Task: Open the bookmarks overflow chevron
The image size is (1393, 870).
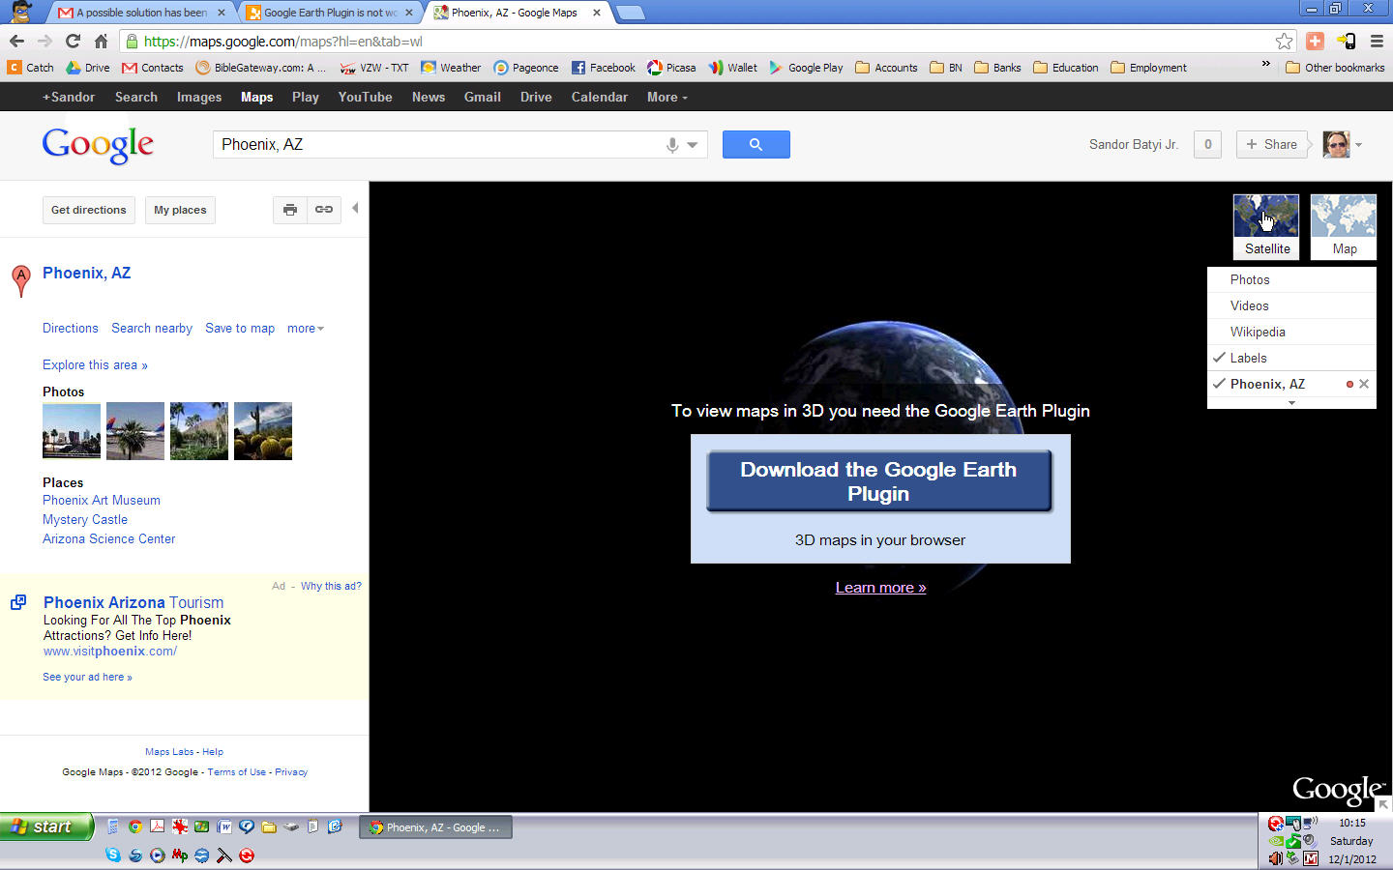Action: (x=1267, y=67)
